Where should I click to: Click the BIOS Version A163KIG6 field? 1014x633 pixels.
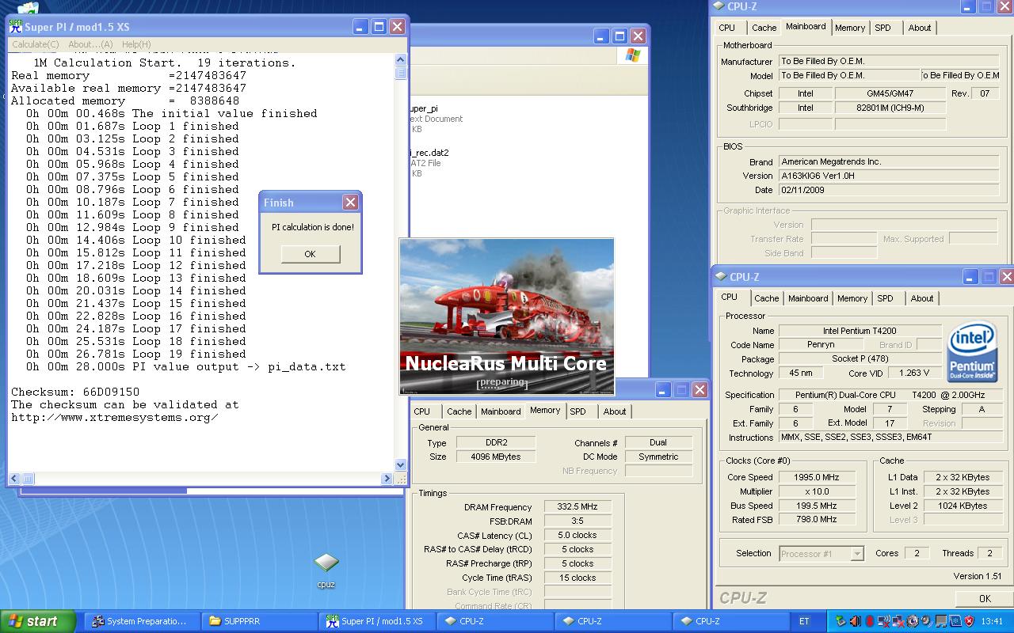888,176
